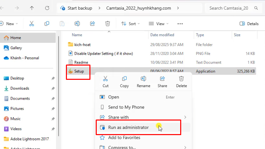Image resolution: width=265 pixels, height=149 pixels.
Task: Click the Start backup cloud icon
Action: click(63, 8)
